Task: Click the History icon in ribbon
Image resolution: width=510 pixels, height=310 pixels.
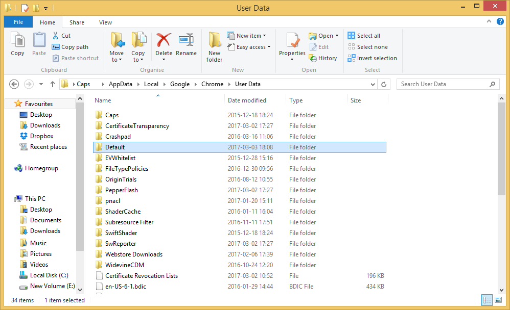Action: click(323, 58)
